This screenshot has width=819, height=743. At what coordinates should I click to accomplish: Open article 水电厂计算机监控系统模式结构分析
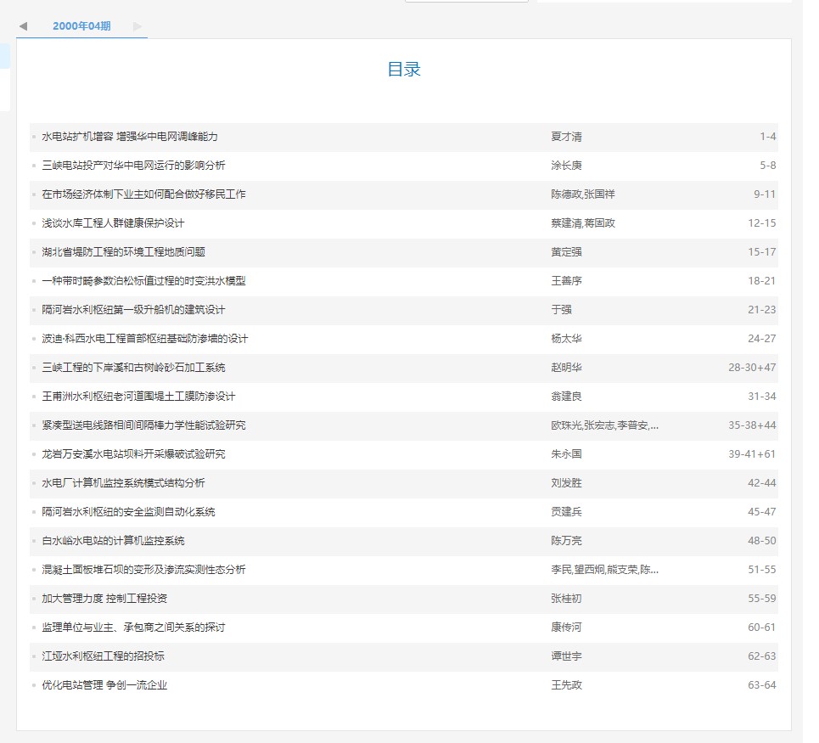pyautogui.click(x=123, y=483)
